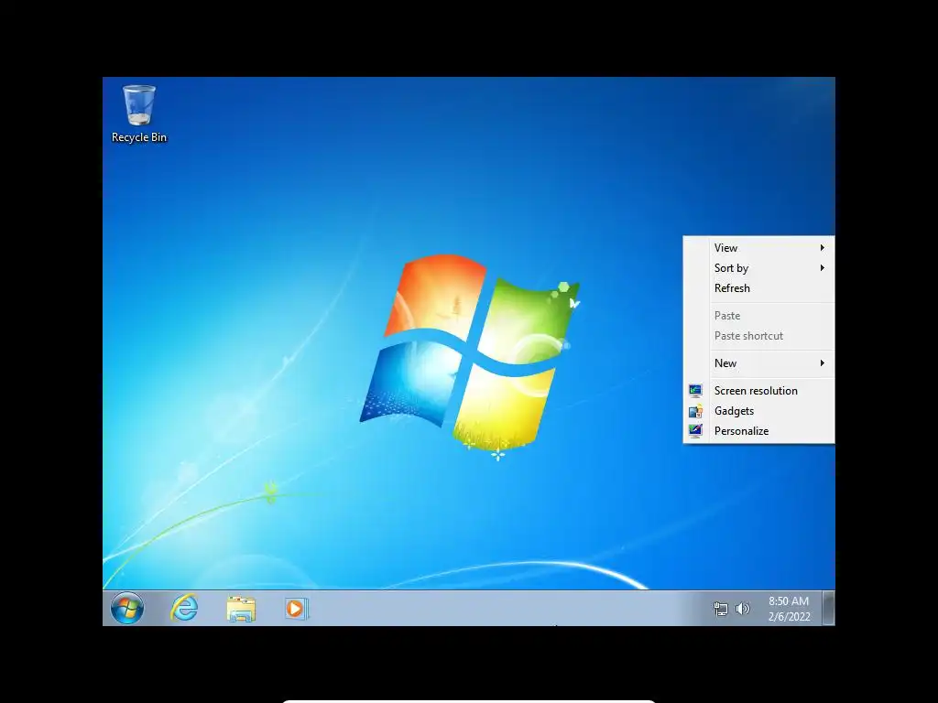Click the Show desktop button on the taskbar
Viewport: 938px width, 703px height.
pyautogui.click(x=828, y=609)
